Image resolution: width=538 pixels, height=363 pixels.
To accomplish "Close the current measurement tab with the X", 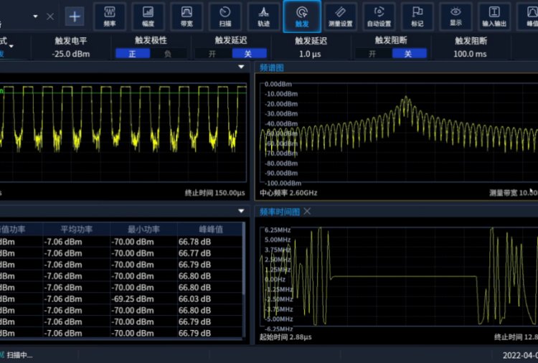I will (50, 16).
